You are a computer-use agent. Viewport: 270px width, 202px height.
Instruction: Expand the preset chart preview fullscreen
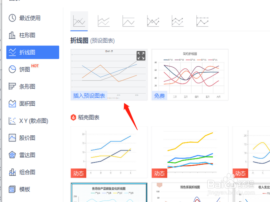tap(141, 56)
